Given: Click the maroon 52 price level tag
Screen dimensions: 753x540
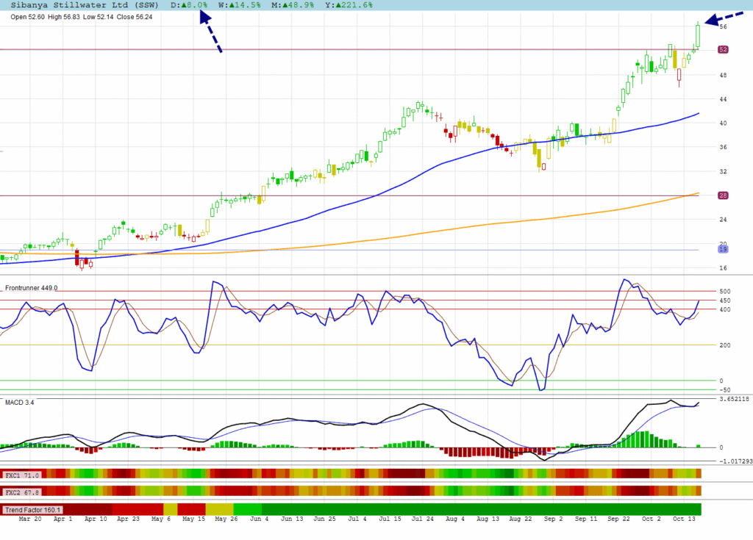Looking at the screenshot, I should point(723,49).
